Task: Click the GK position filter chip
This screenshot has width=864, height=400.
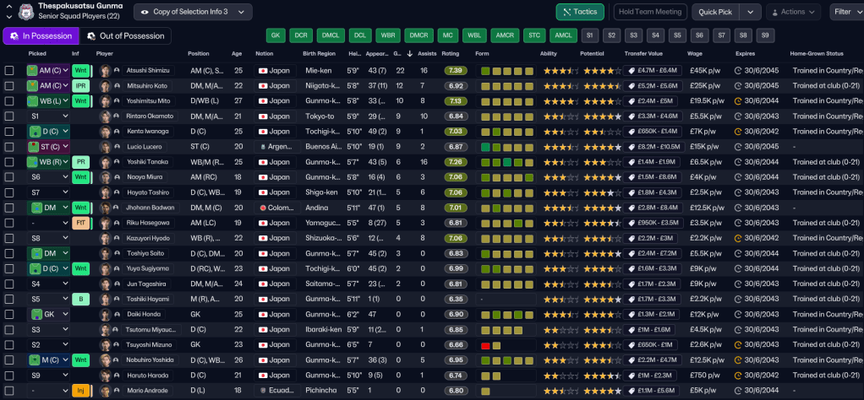Action: [275, 35]
